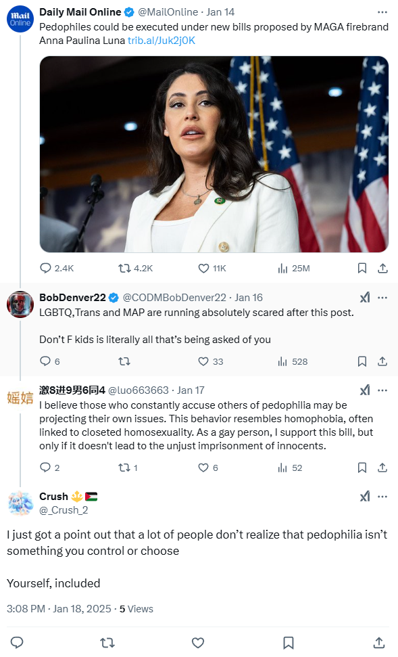This screenshot has height=657, width=398.
Task: Open Grok icon on Crush's tweet
Action: point(365,497)
